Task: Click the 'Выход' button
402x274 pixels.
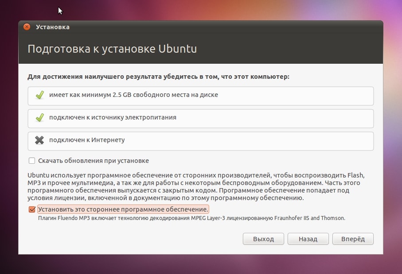Action: tap(263, 239)
